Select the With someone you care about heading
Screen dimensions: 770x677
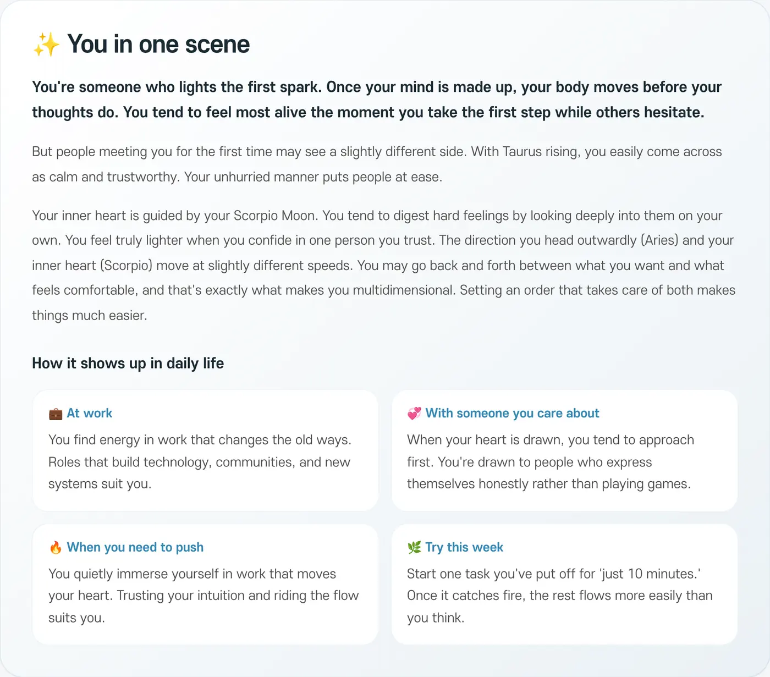pyautogui.click(x=512, y=414)
